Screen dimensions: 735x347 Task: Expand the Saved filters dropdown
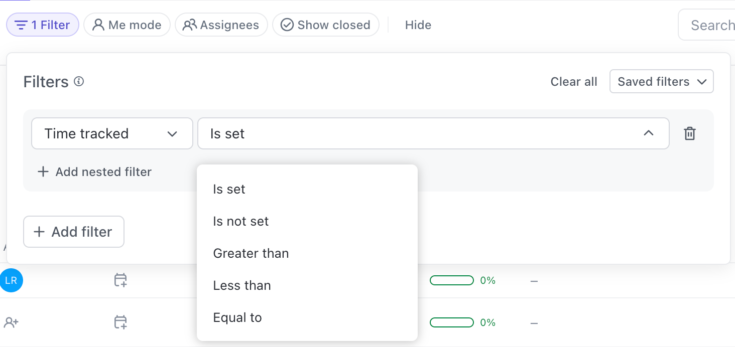point(661,82)
